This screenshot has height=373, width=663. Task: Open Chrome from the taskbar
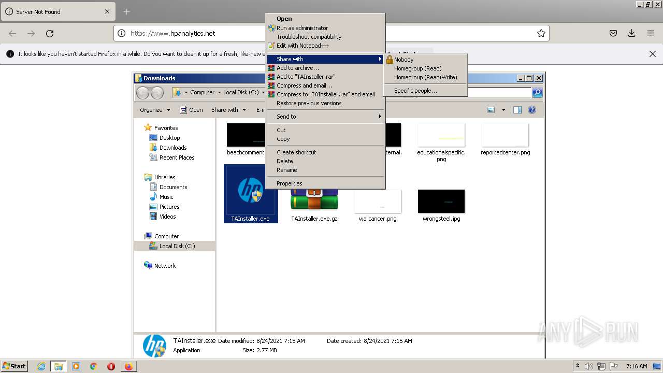pyautogui.click(x=93, y=366)
